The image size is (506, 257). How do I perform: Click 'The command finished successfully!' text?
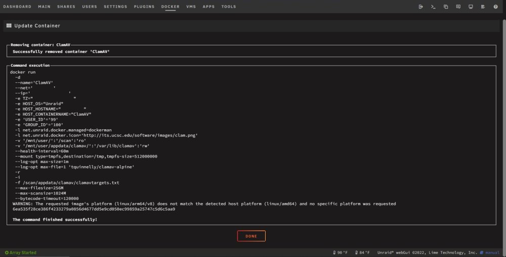pyautogui.click(x=55, y=220)
